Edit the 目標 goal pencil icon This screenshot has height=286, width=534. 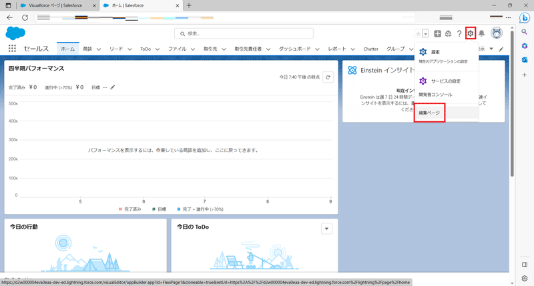112,87
